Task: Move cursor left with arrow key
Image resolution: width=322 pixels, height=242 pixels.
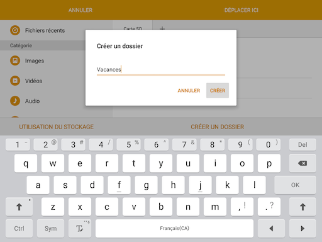Action: click(271, 228)
